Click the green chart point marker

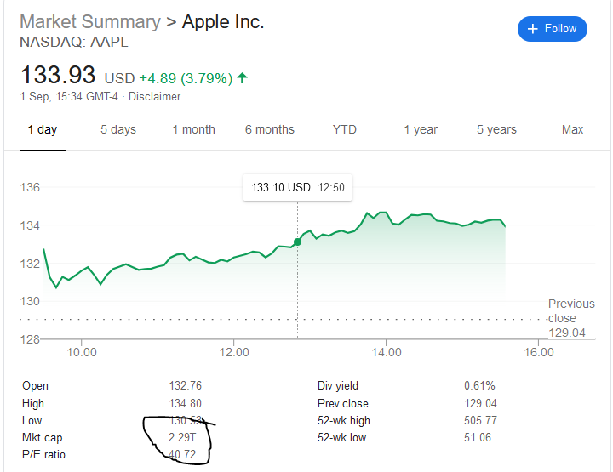297,242
